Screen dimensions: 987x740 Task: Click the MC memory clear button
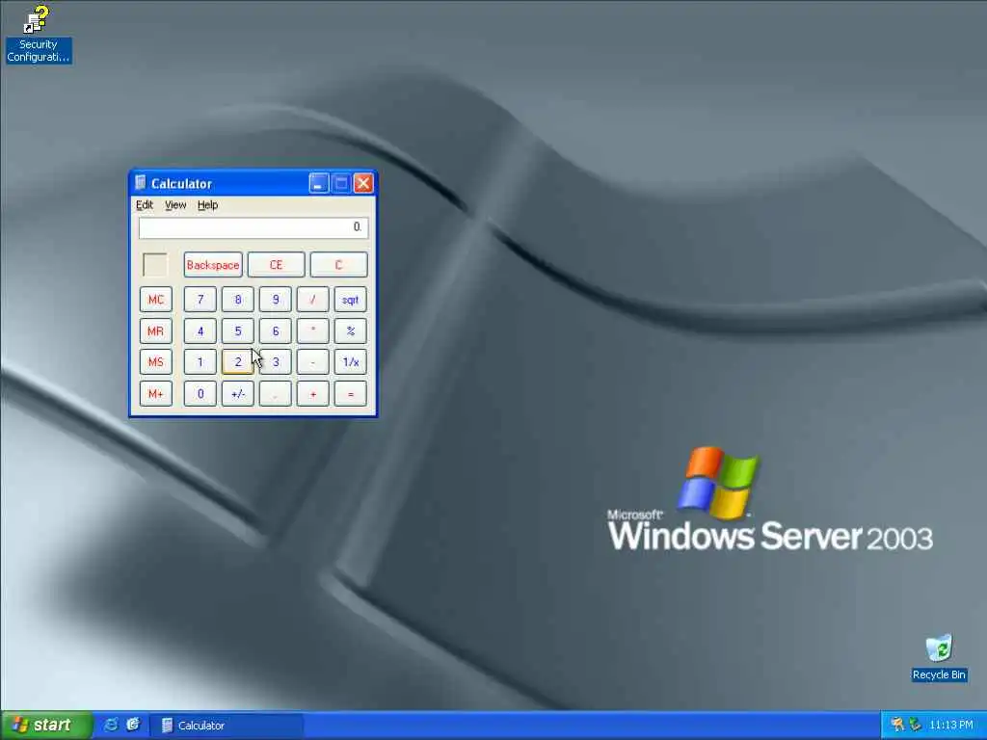155,300
